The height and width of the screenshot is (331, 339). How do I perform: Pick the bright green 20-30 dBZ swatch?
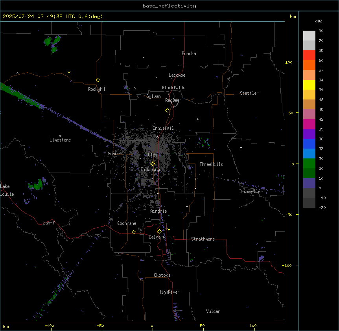(309, 164)
